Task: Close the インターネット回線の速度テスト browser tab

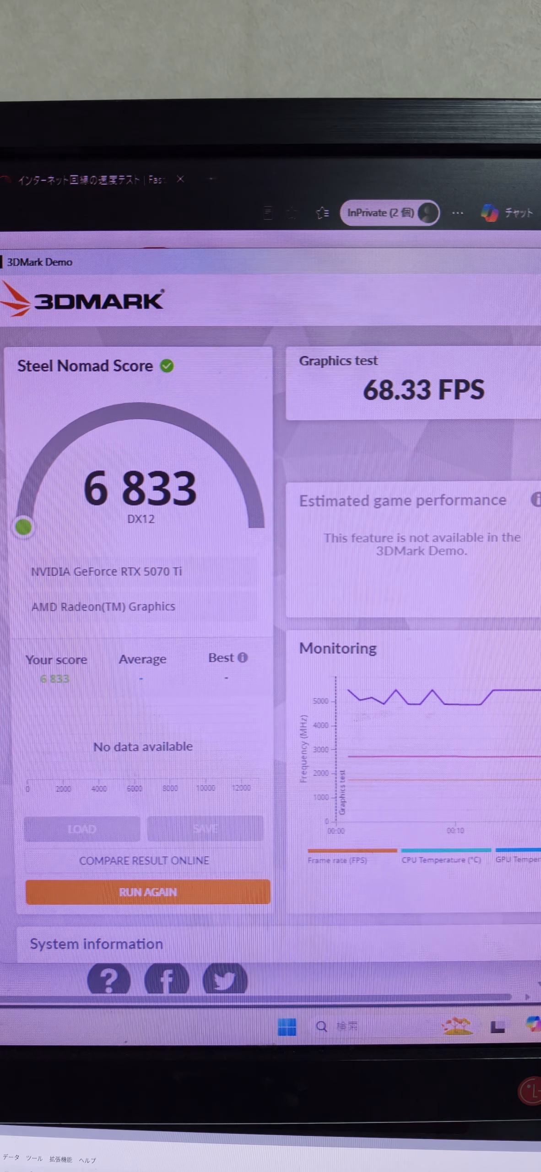Action: tap(180, 179)
